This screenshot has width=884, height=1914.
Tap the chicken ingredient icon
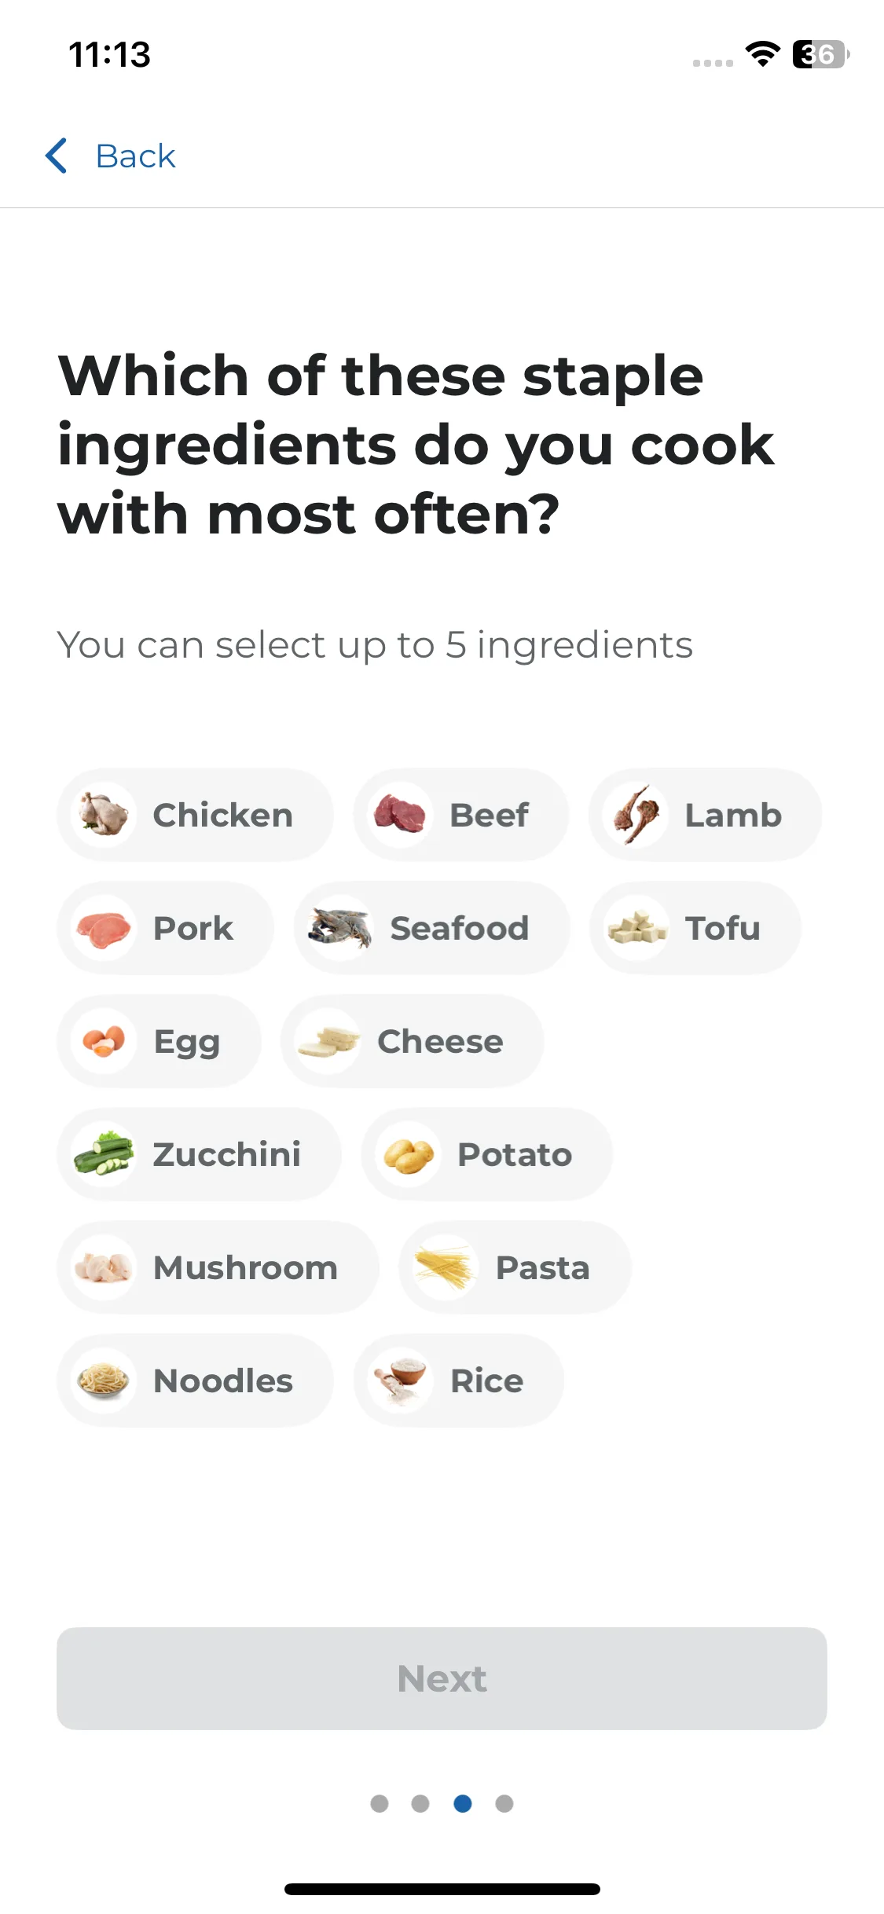[x=104, y=815]
